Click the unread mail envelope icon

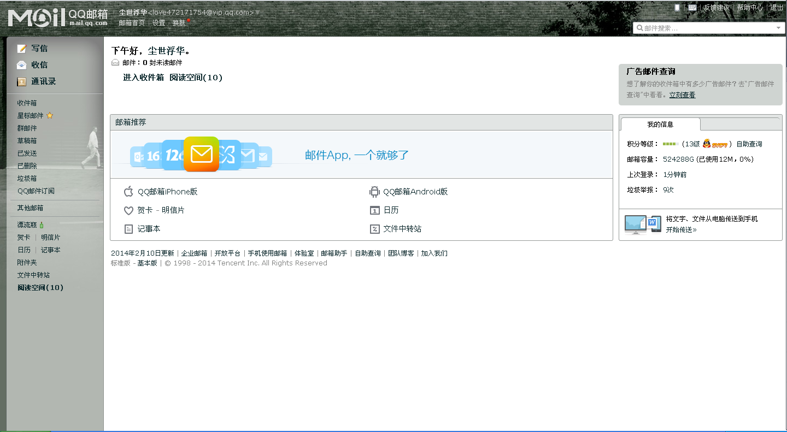tap(115, 63)
